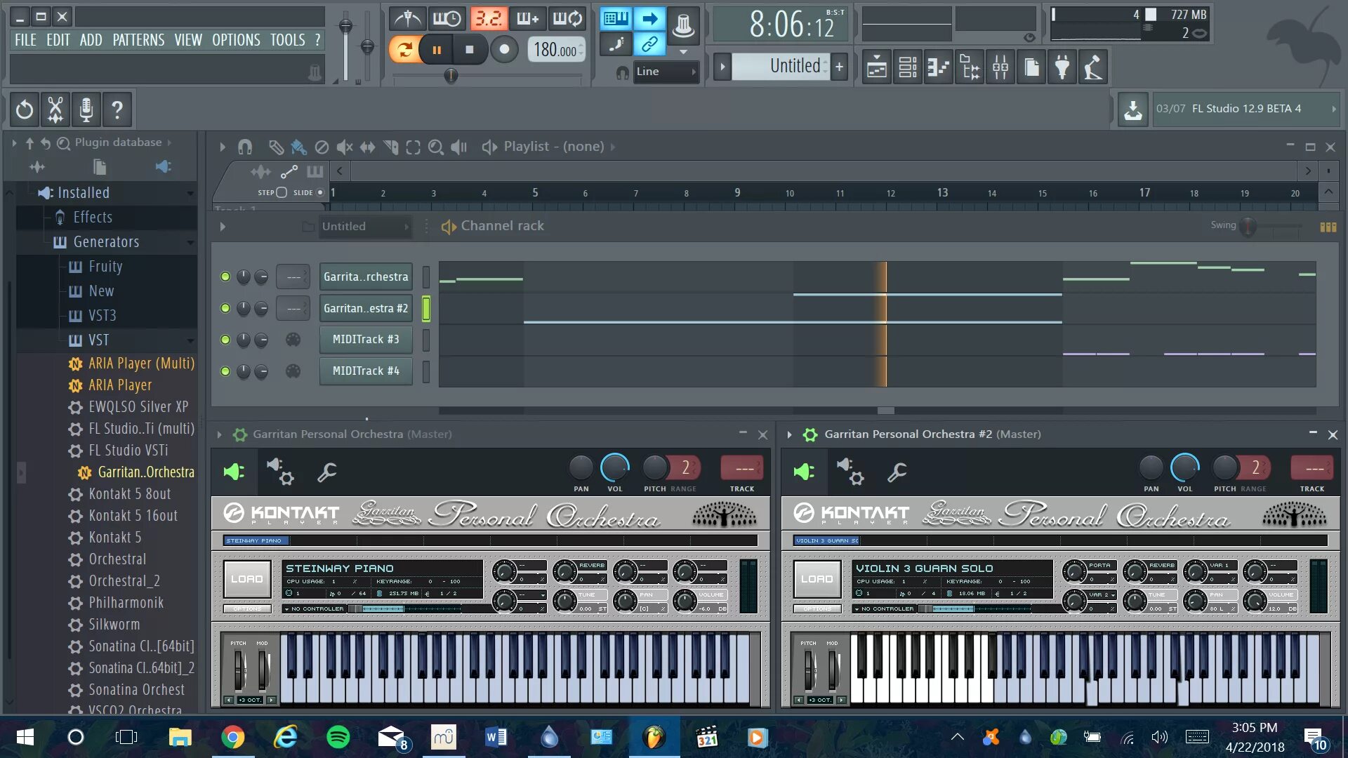The height and width of the screenshot is (758, 1348).
Task: Open the Line snap dropdown
Action: [665, 72]
